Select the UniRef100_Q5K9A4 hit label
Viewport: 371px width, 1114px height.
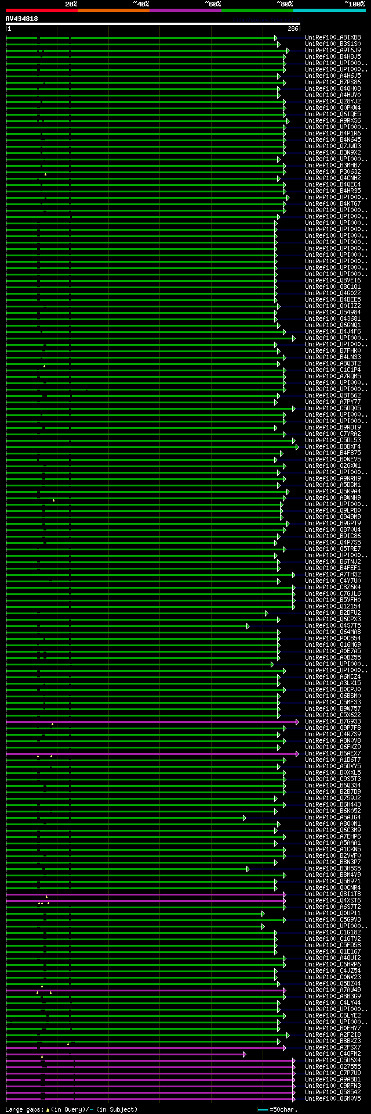point(333,492)
